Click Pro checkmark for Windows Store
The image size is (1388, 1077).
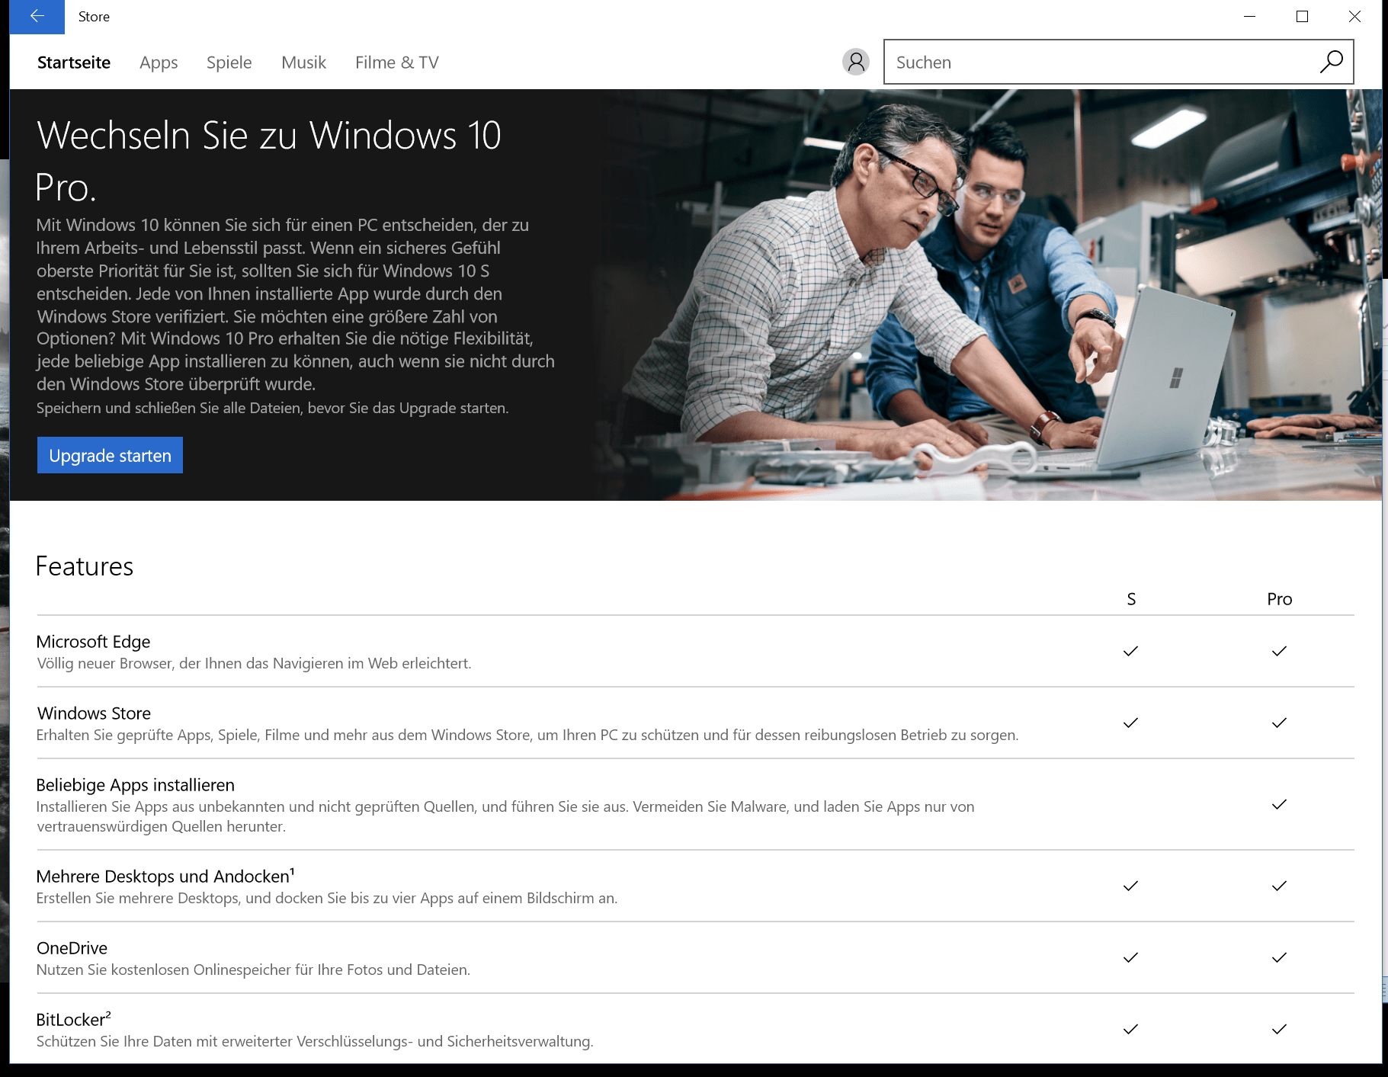tap(1279, 723)
